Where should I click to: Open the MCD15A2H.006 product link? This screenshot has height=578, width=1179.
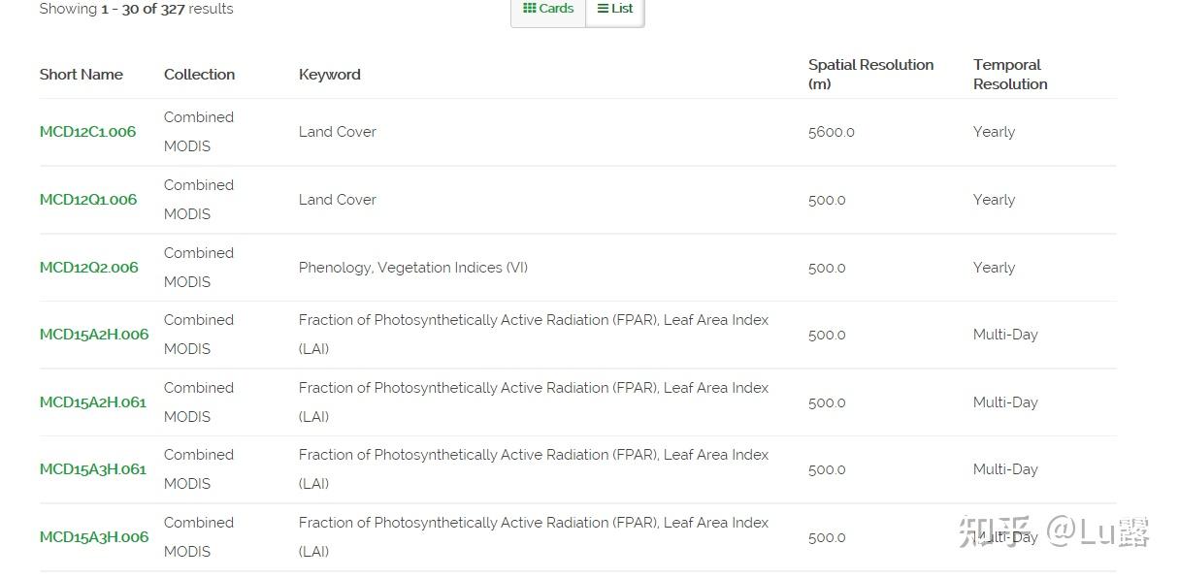coord(94,335)
